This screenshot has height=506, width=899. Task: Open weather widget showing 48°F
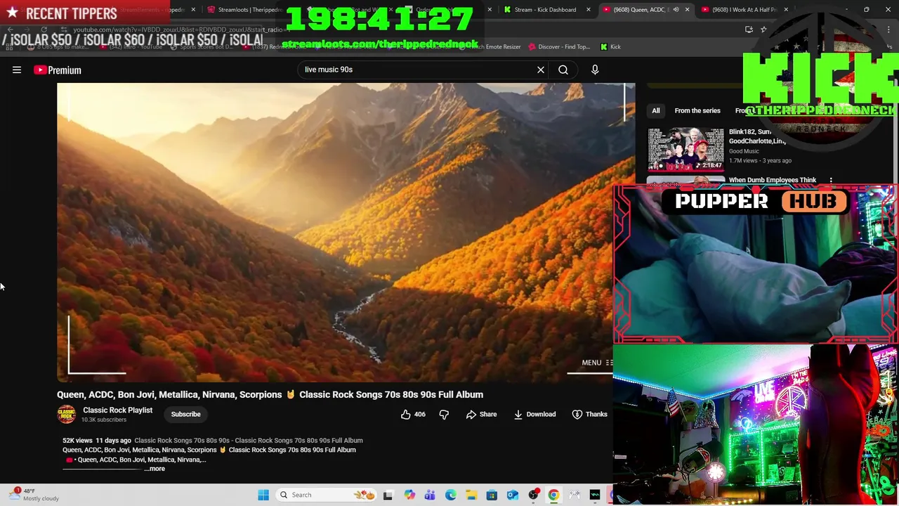tap(35, 495)
